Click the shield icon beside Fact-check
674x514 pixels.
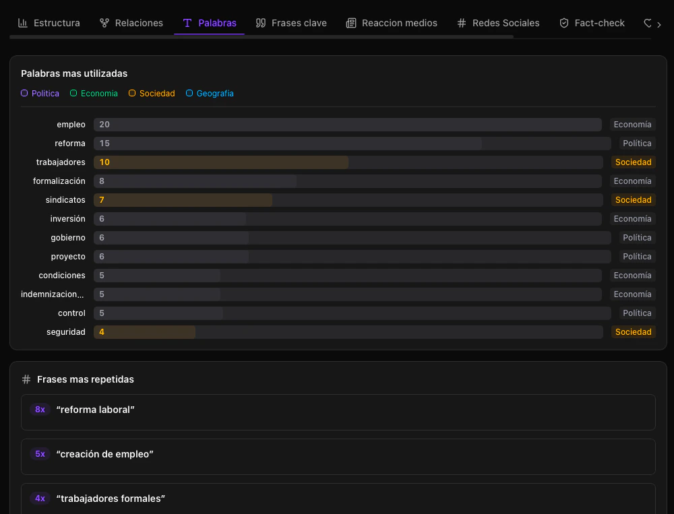tap(564, 23)
